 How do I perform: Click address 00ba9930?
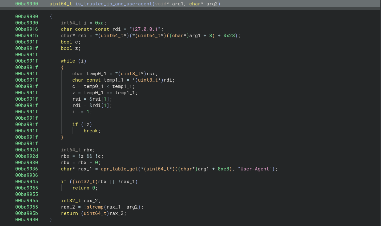tap(26, 163)
